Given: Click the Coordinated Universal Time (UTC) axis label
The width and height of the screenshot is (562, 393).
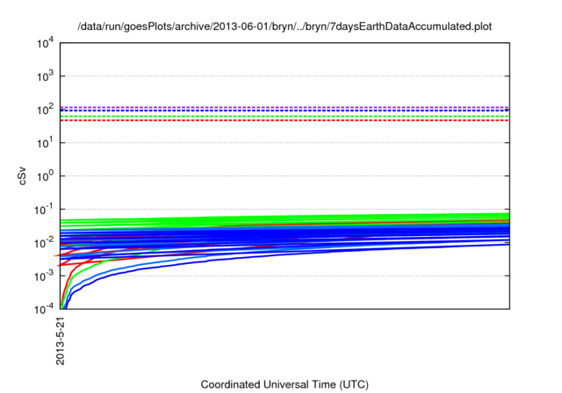Looking at the screenshot, I should 285,384.
